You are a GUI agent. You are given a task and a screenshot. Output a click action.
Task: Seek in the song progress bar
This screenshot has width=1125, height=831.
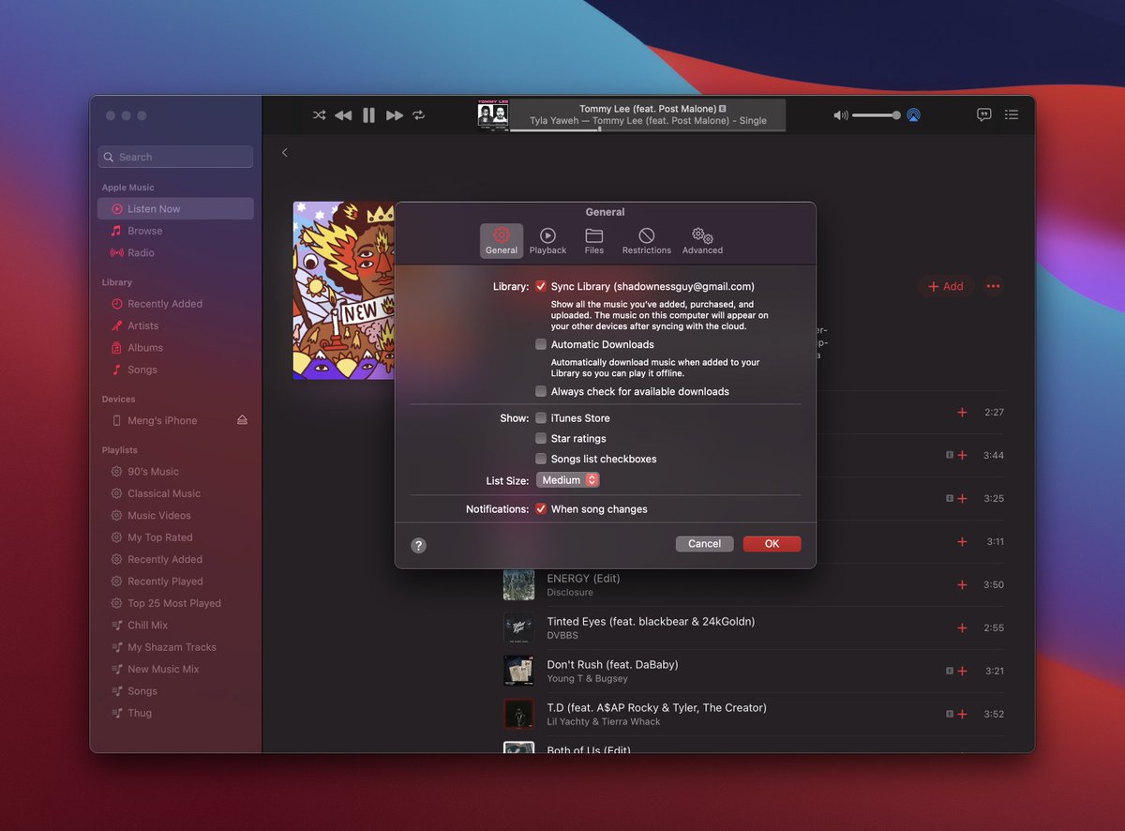tap(648, 129)
